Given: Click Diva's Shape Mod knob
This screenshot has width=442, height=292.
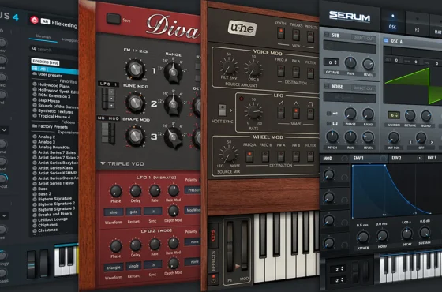Looking at the screenshot, I should (135, 136).
